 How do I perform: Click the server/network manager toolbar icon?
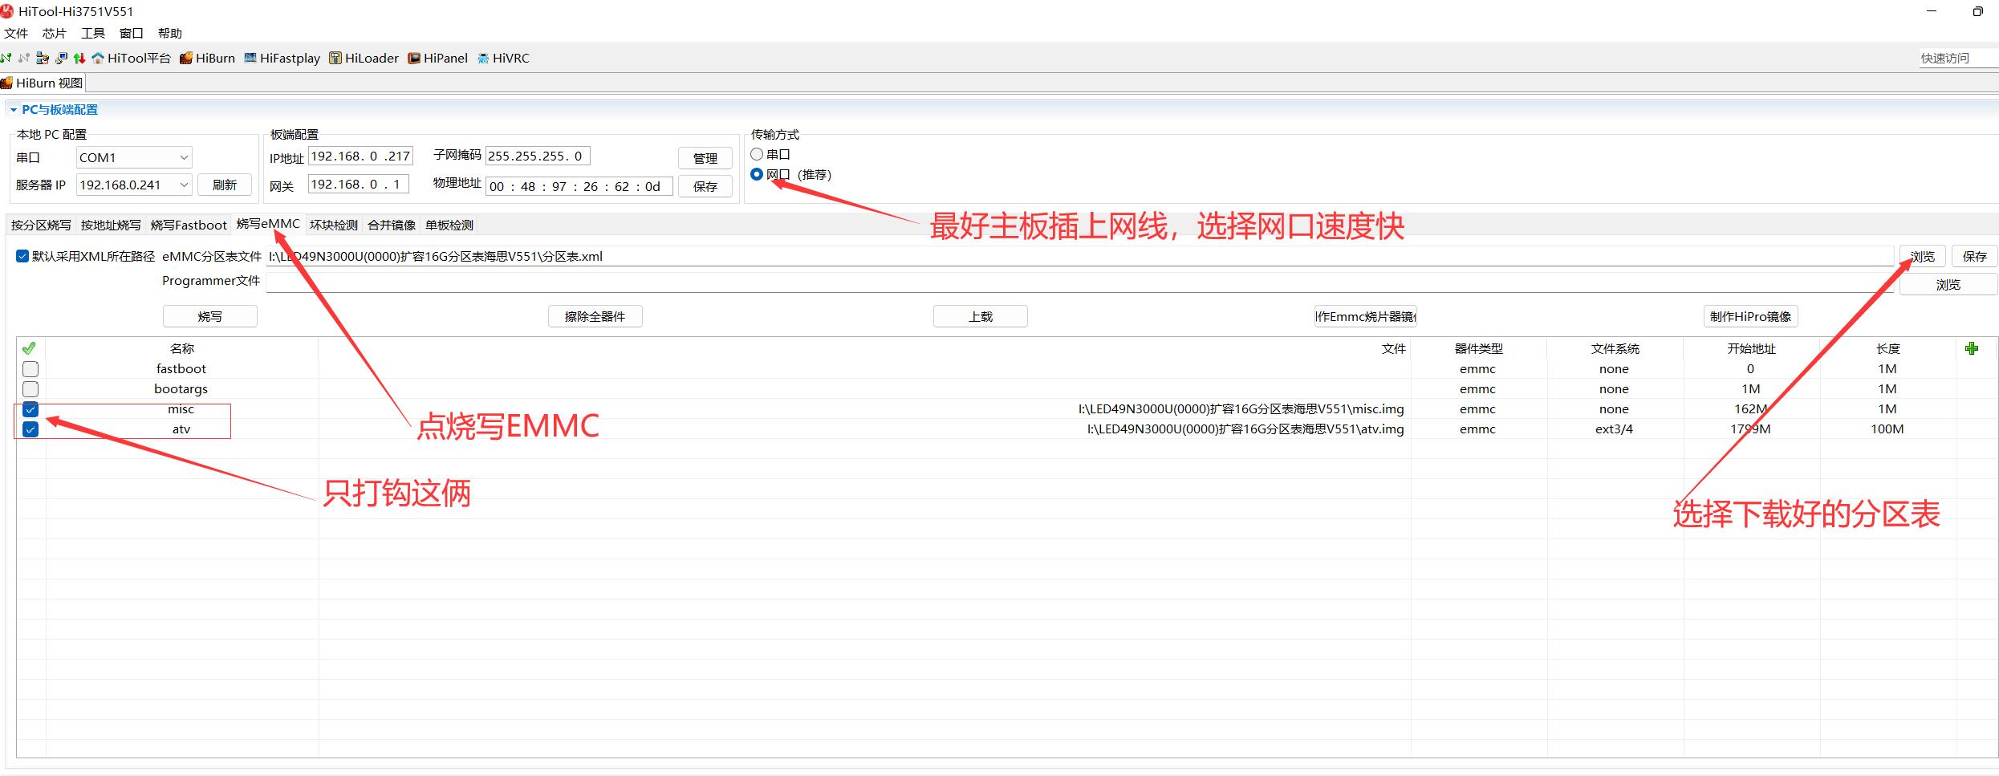(x=43, y=58)
